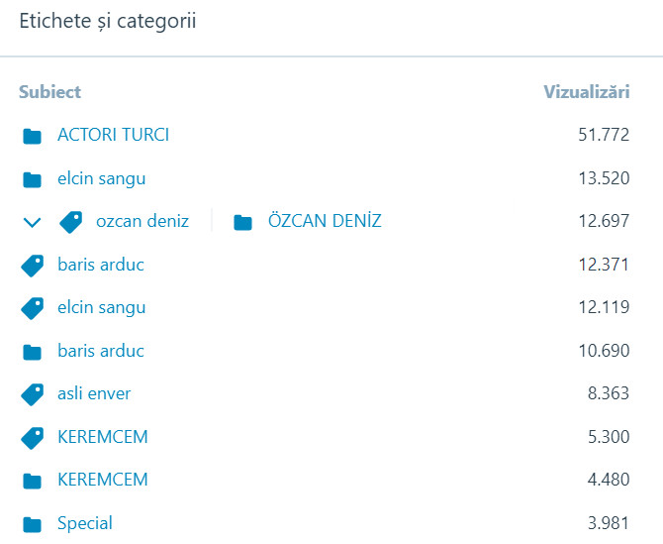Viewport: 663px width, 544px height.
Task: Click the folder icon beside KEREMCEM
Action: click(x=33, y=481)
